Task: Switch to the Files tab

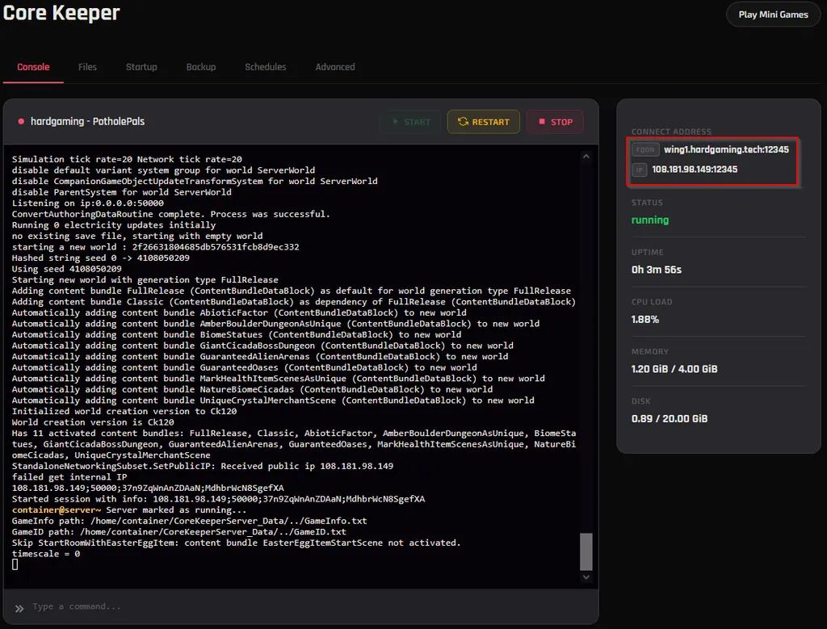Action: [87, 67]
